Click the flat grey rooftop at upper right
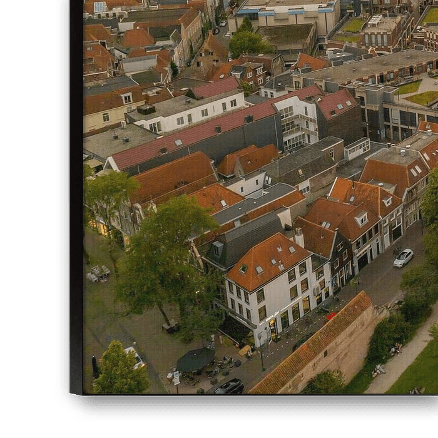The image size is (438, 438). (x=369, y=66)
